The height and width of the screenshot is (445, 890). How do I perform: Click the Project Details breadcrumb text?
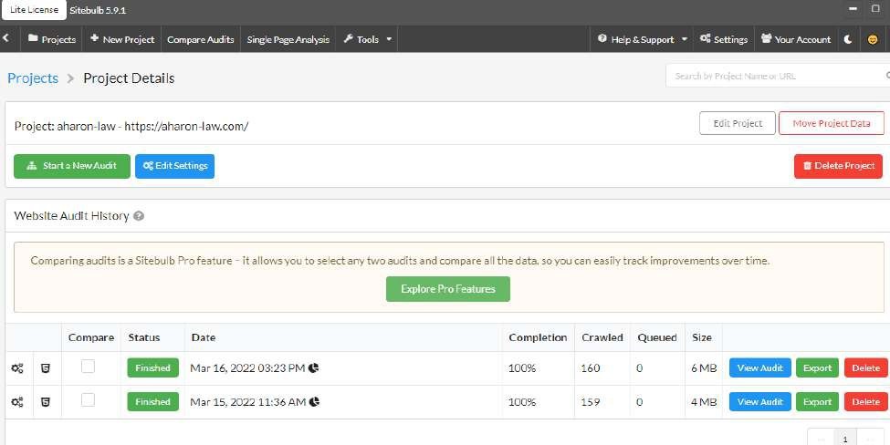pos(129,78)
